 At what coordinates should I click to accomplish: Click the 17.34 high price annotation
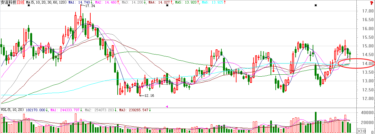[x=90, y=6]
